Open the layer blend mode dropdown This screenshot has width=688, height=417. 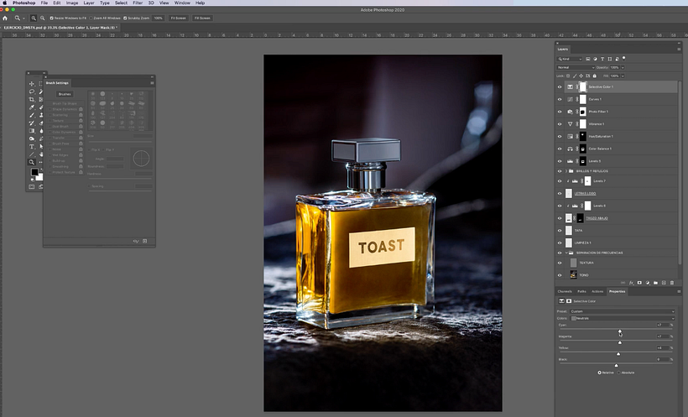click(576, 67)
